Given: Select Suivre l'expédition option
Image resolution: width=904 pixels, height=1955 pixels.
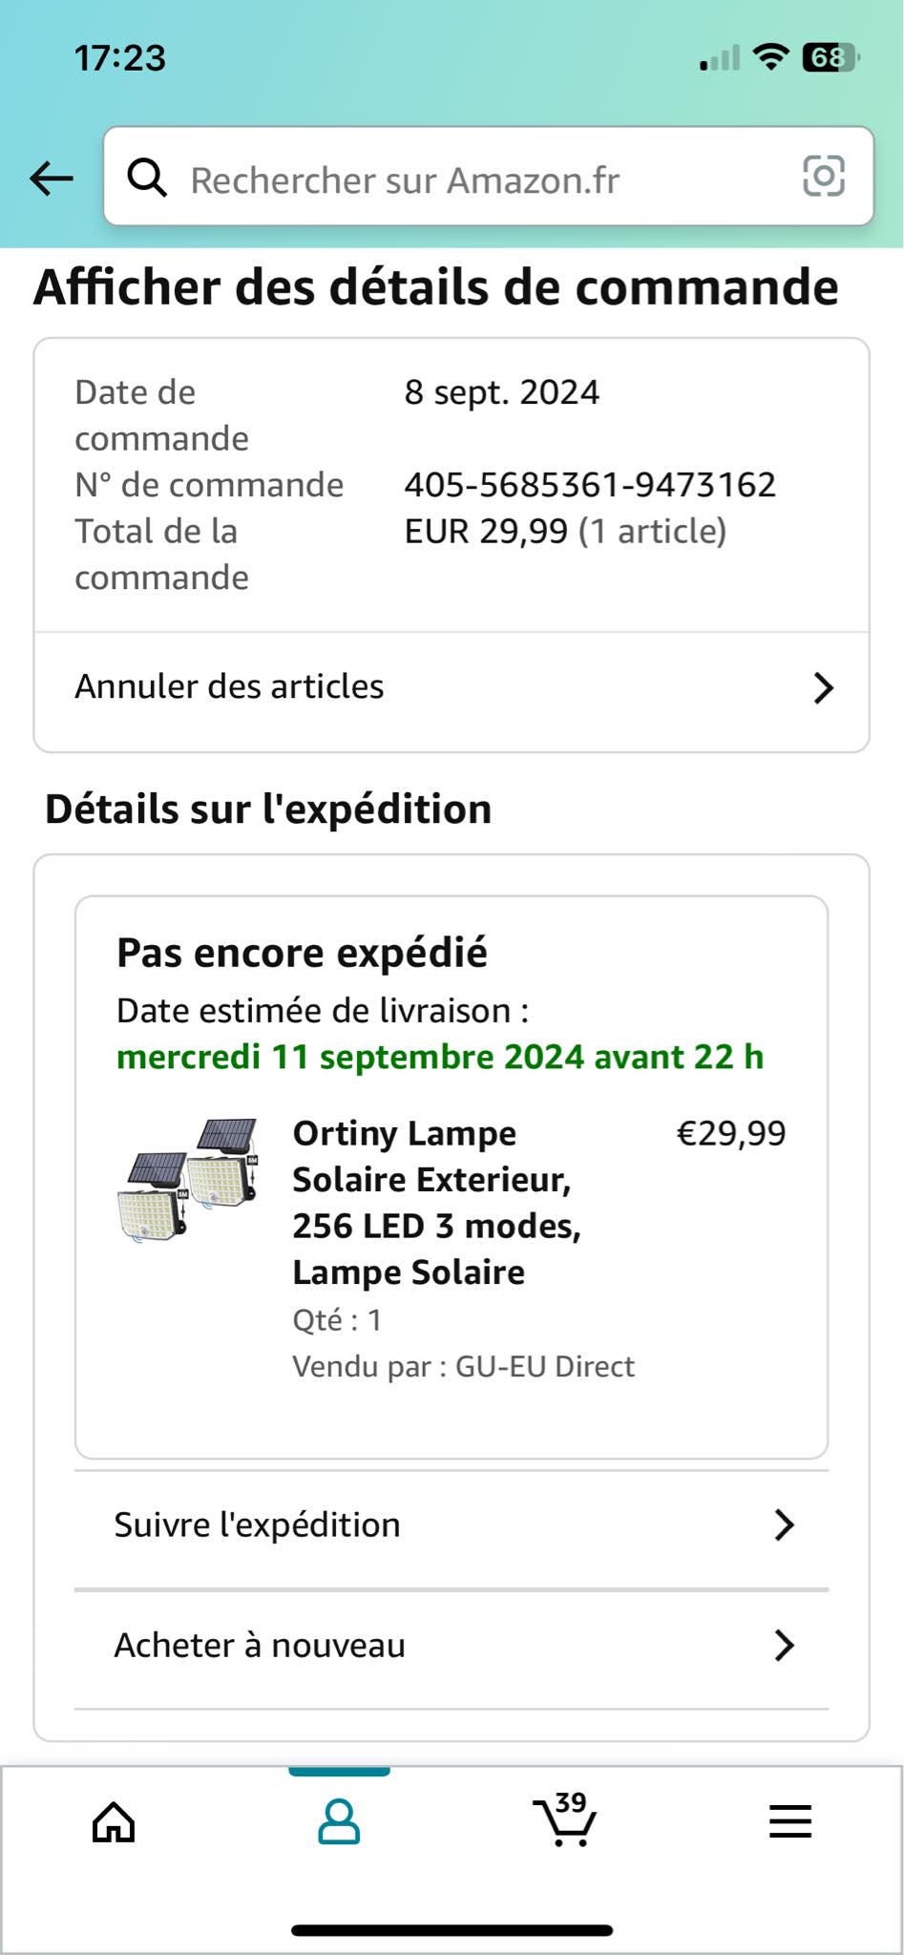Looking at the screenshot, I should [258, 1525].
